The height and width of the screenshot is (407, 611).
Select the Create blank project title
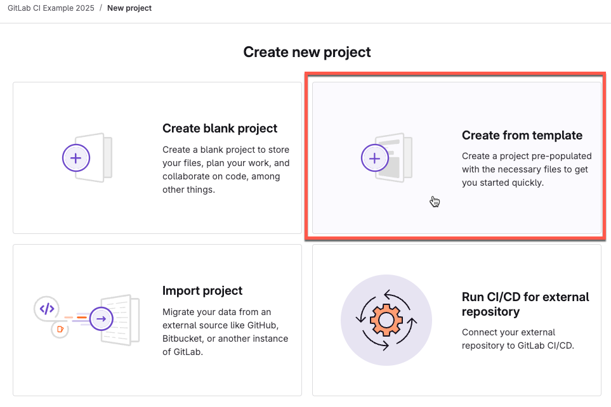click(220, 129)
